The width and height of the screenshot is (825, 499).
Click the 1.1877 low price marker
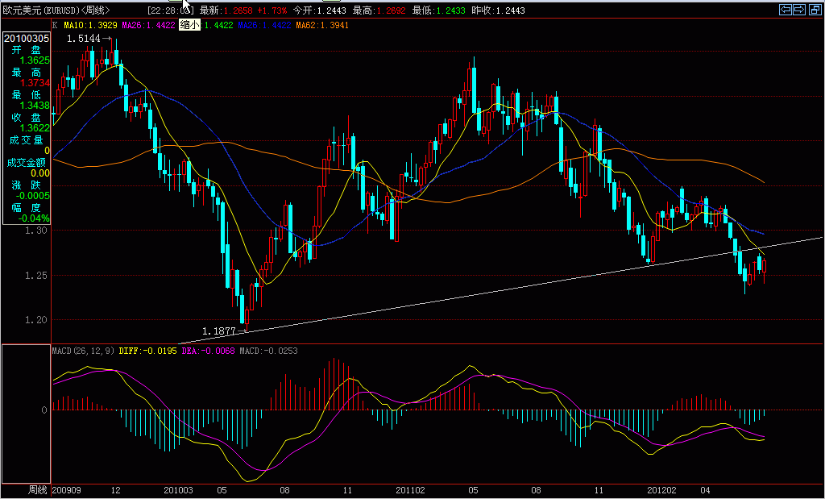pyautogui.click(x=219, y=331)
